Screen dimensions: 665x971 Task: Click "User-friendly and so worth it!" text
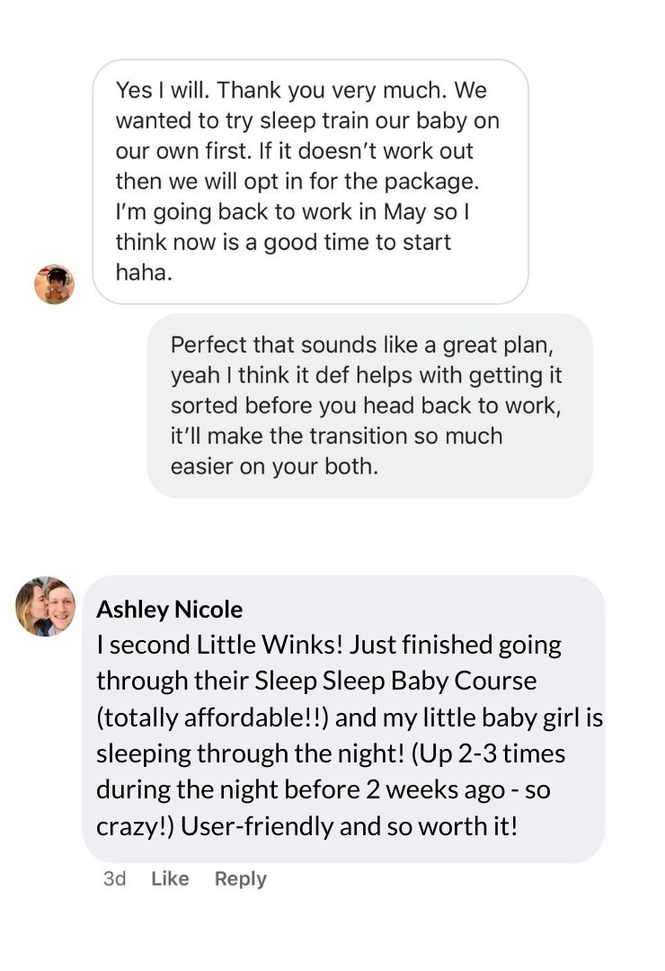coord(349,826)
